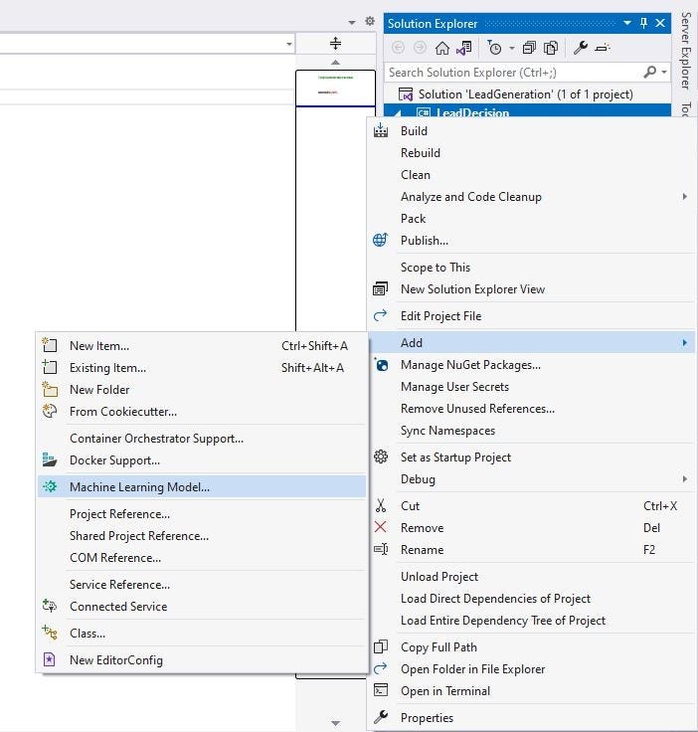Image resolution: width=698 pixels, height=732 pixels.
Task: Open Manage NuGet Packages...
Action: tap(531, 365)
